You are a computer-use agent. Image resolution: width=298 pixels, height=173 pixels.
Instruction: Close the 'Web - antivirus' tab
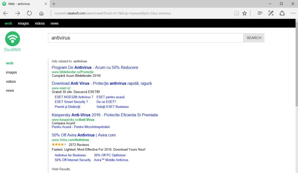(x=46, y=4)
